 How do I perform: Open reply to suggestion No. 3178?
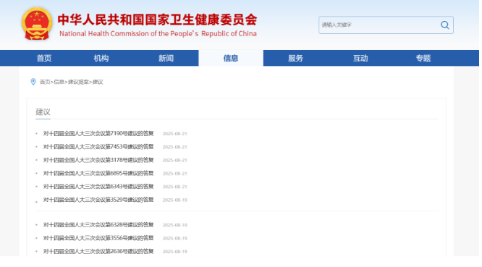click(98, 160)
